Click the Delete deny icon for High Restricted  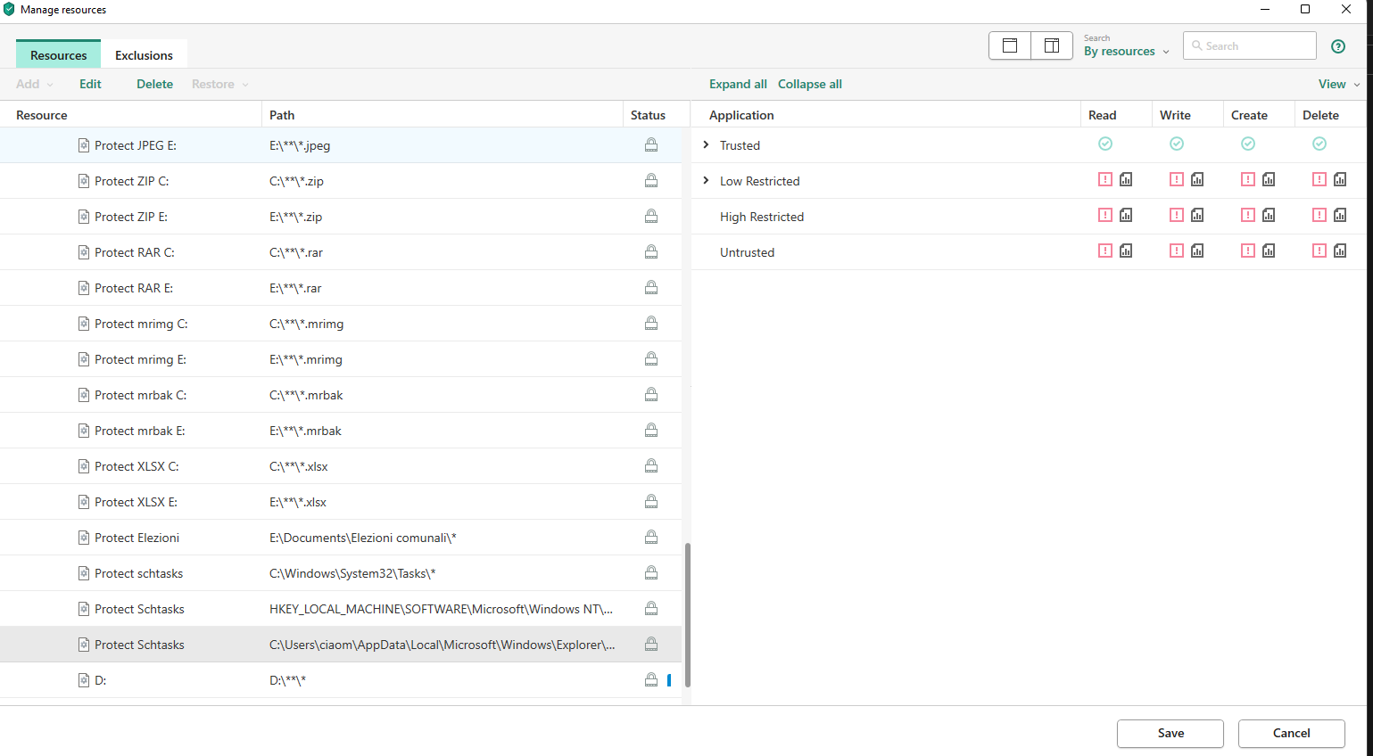click(1319, 216)
